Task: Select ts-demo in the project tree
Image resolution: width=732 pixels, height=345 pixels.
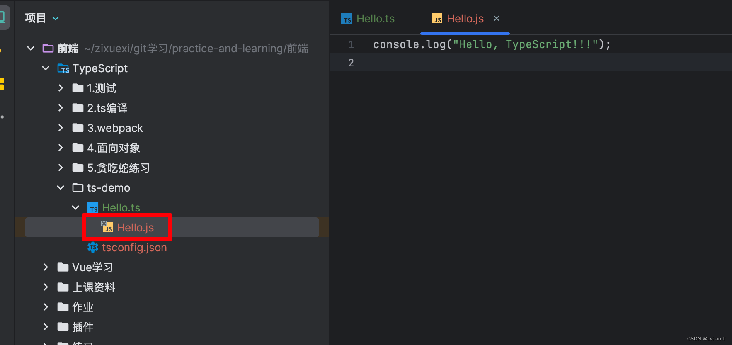Action: [x=109, y=187]
